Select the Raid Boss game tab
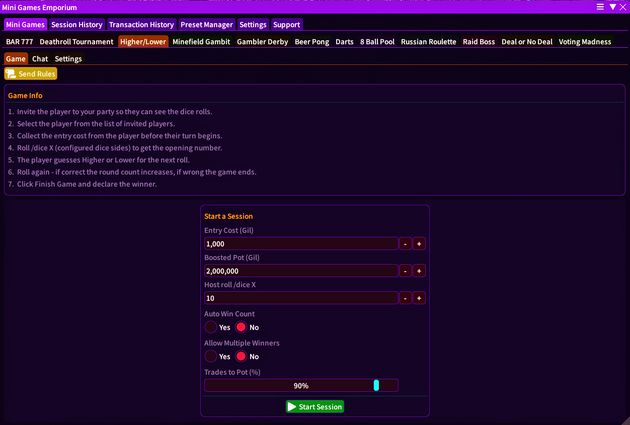 (x=479, y=42)
